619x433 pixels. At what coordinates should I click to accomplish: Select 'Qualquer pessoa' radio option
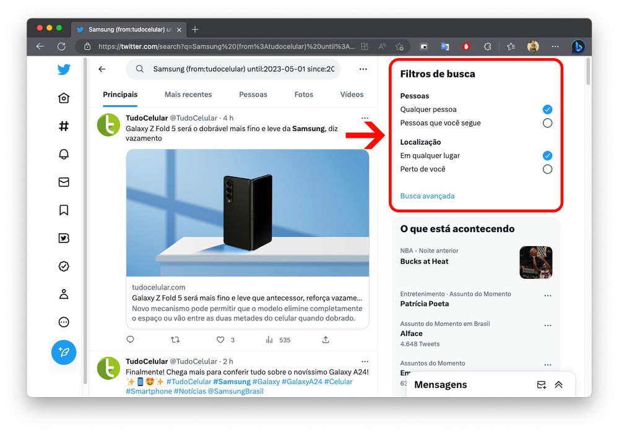547,109
